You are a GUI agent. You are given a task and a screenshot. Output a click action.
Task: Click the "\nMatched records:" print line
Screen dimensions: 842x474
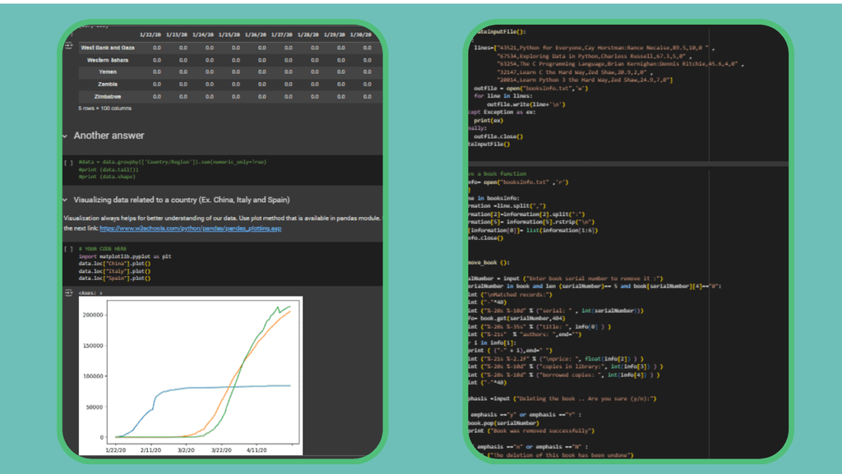[x=510, y=294]
